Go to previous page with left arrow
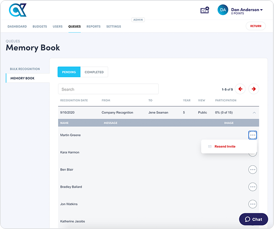 pyautogui.click(x=241, y=89)
